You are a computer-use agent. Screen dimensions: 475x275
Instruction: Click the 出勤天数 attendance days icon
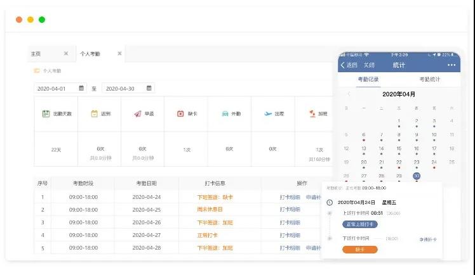[x=46, y=113]
